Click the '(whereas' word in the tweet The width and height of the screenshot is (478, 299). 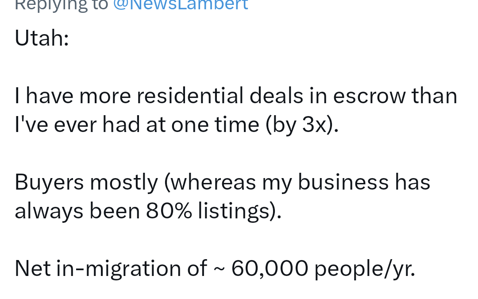(210, 183)
